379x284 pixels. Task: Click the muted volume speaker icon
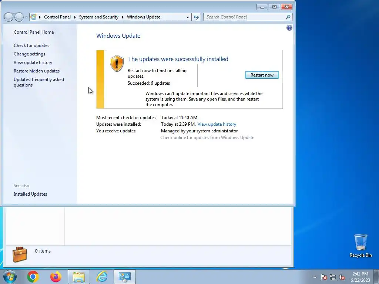click(x=342, y=277)
